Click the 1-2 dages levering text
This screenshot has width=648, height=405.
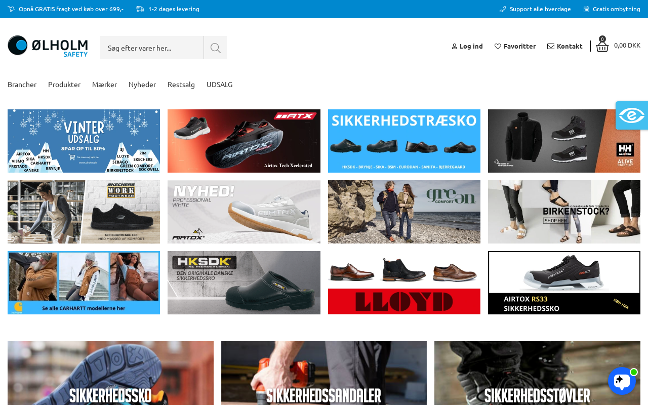tap(174, 9)
